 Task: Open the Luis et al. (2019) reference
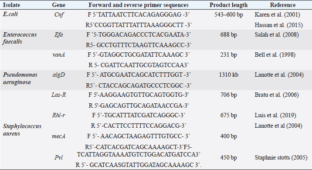(275, 115)
